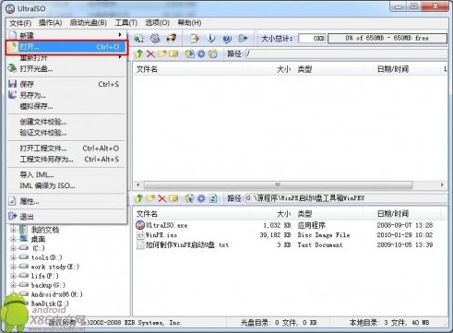Expand the 我的文档 tree node
The height and width of the screenshot is (333, 453).
click(13, 230)
